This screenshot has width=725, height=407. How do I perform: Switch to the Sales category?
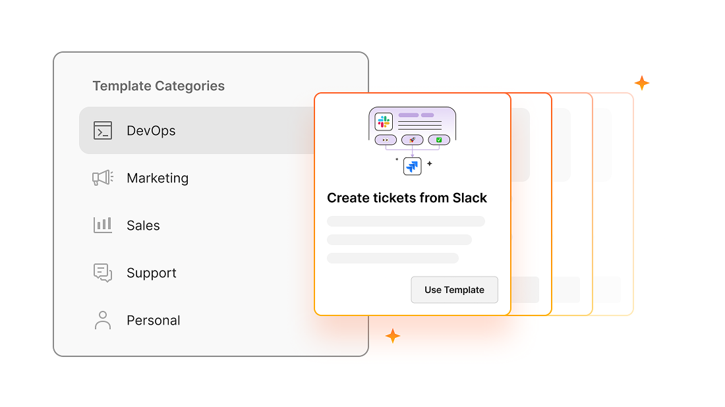point(143,225)
